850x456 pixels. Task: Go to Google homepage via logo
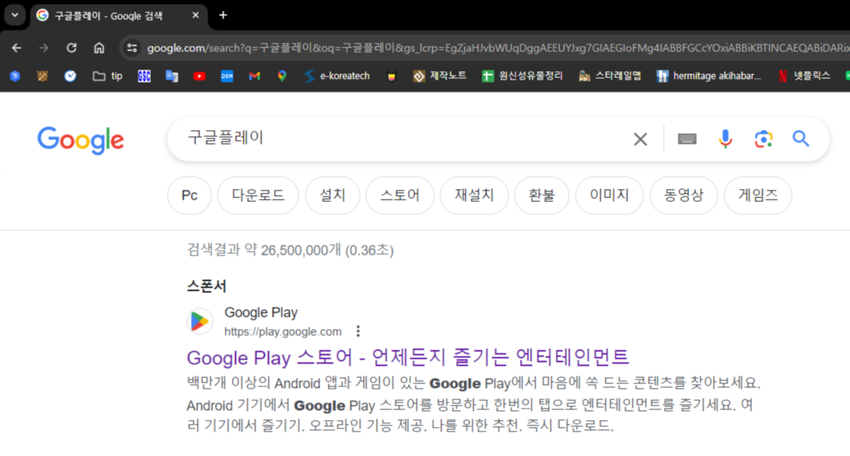click(80, 140)
